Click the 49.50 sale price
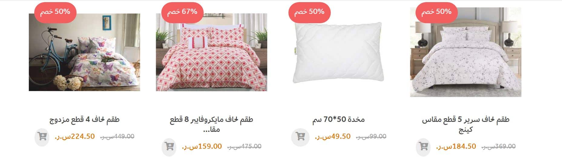This screenshot has height=162, width=562. (333, 136)
